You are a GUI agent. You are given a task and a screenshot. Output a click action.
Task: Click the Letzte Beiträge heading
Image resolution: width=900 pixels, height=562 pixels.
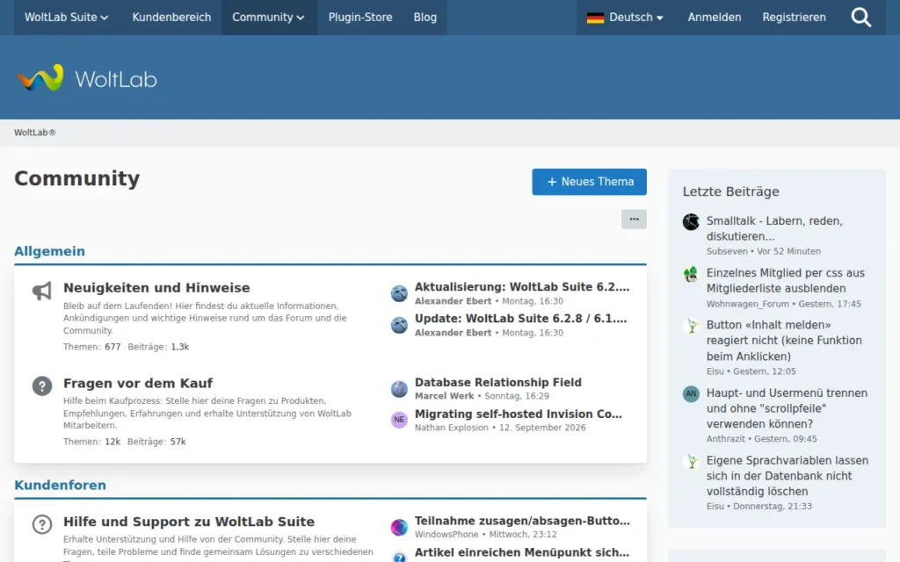(x=730, y=191)
